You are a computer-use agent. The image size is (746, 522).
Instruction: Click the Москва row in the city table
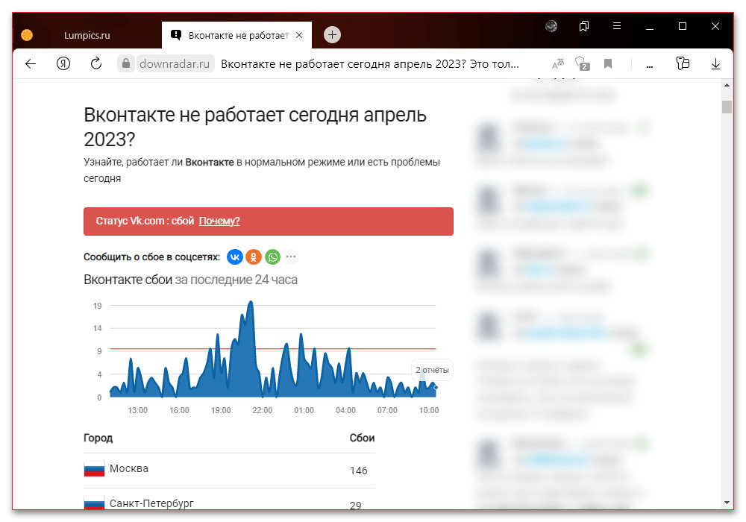pos(129,469)
